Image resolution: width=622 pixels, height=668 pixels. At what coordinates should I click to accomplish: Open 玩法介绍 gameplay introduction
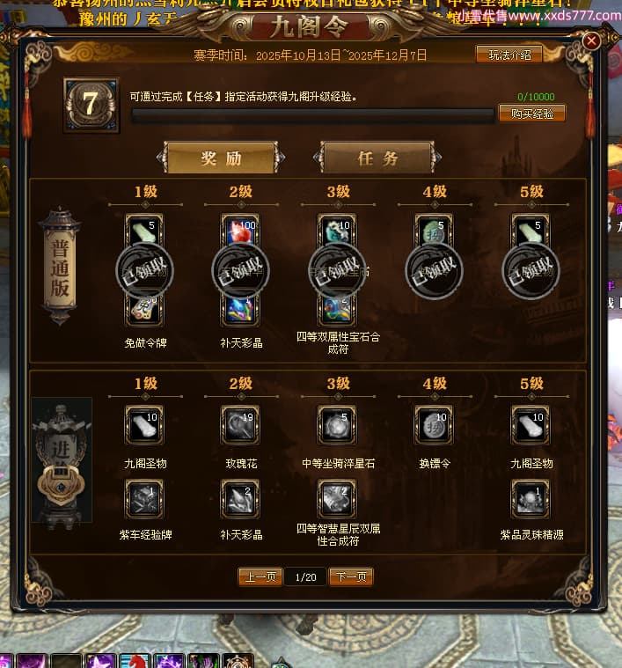coord(509,55)
